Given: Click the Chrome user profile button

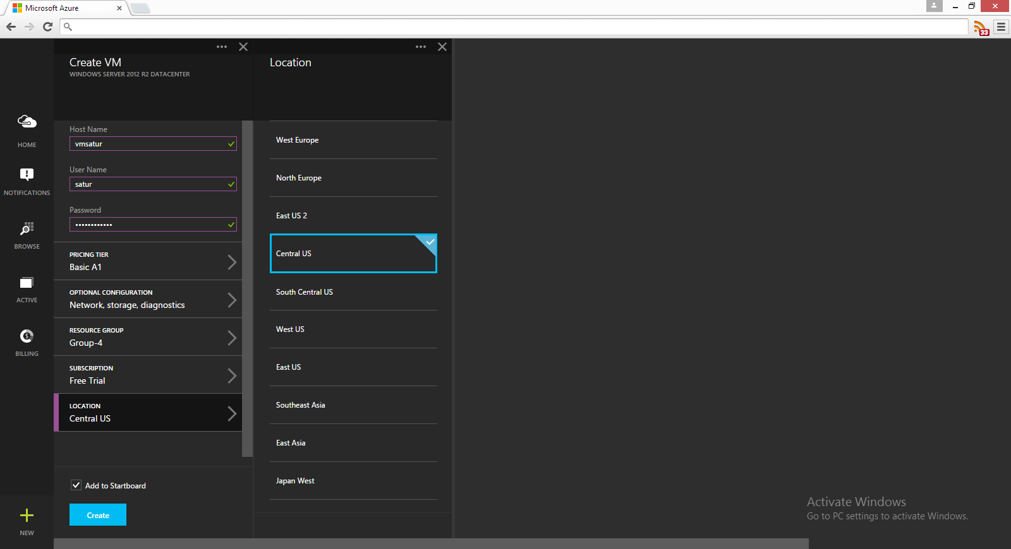Looking at the screenshot, I should click(934, 6).
